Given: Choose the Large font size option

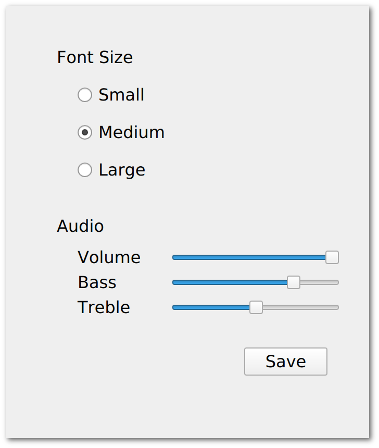Looking at the screenshot, I should (x=84, y=170).
